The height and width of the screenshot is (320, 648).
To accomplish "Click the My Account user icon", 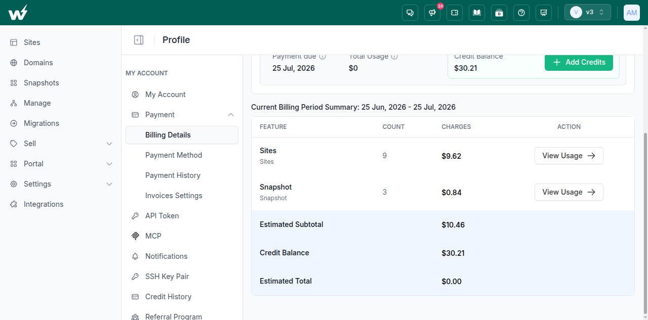I will point(135,95).
